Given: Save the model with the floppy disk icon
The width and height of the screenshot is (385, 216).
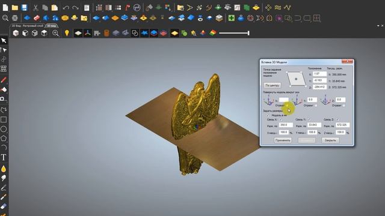Looking at the screenshot, I should coord(24,8).
